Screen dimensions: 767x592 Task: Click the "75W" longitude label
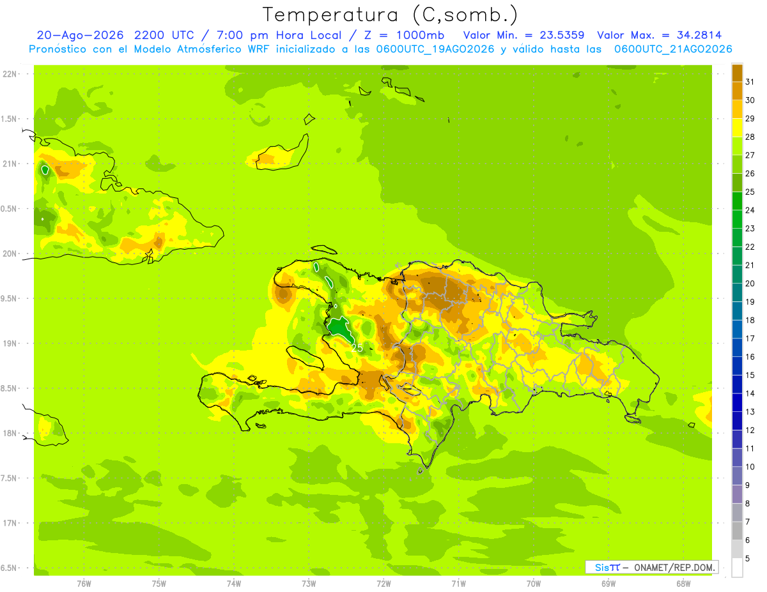pos(159,583)
